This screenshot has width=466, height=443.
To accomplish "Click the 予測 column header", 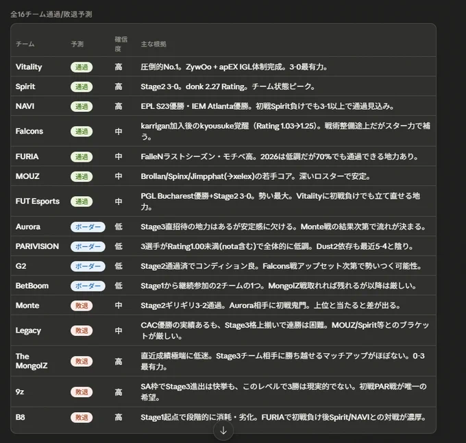I will [x=77, y=44].
